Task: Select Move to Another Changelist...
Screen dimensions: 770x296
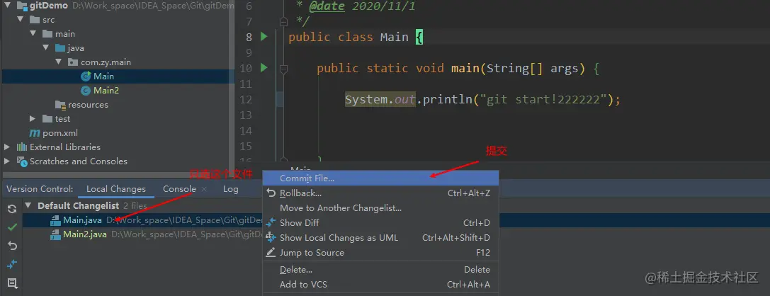Action: click(381, 208)
